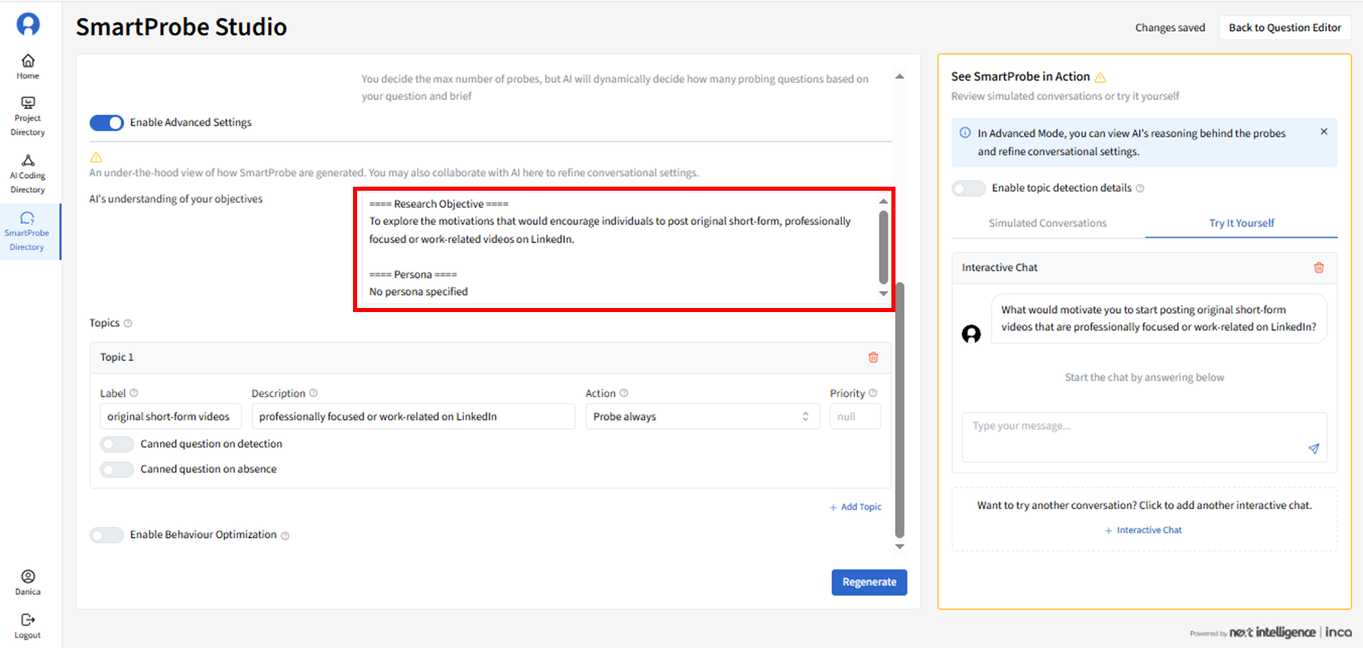
Task: Go to AI Coding Directory
Action: coord(28,161)
